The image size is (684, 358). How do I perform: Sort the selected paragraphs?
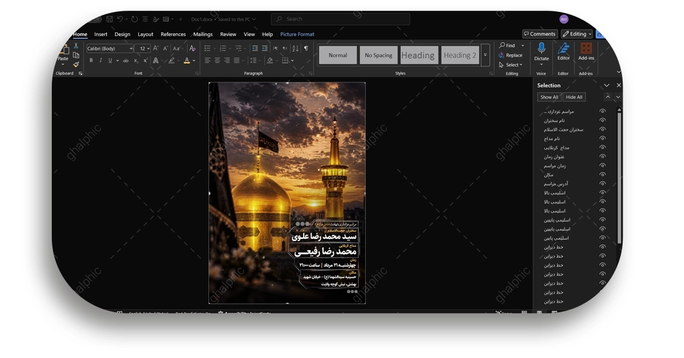click(296, 48)
